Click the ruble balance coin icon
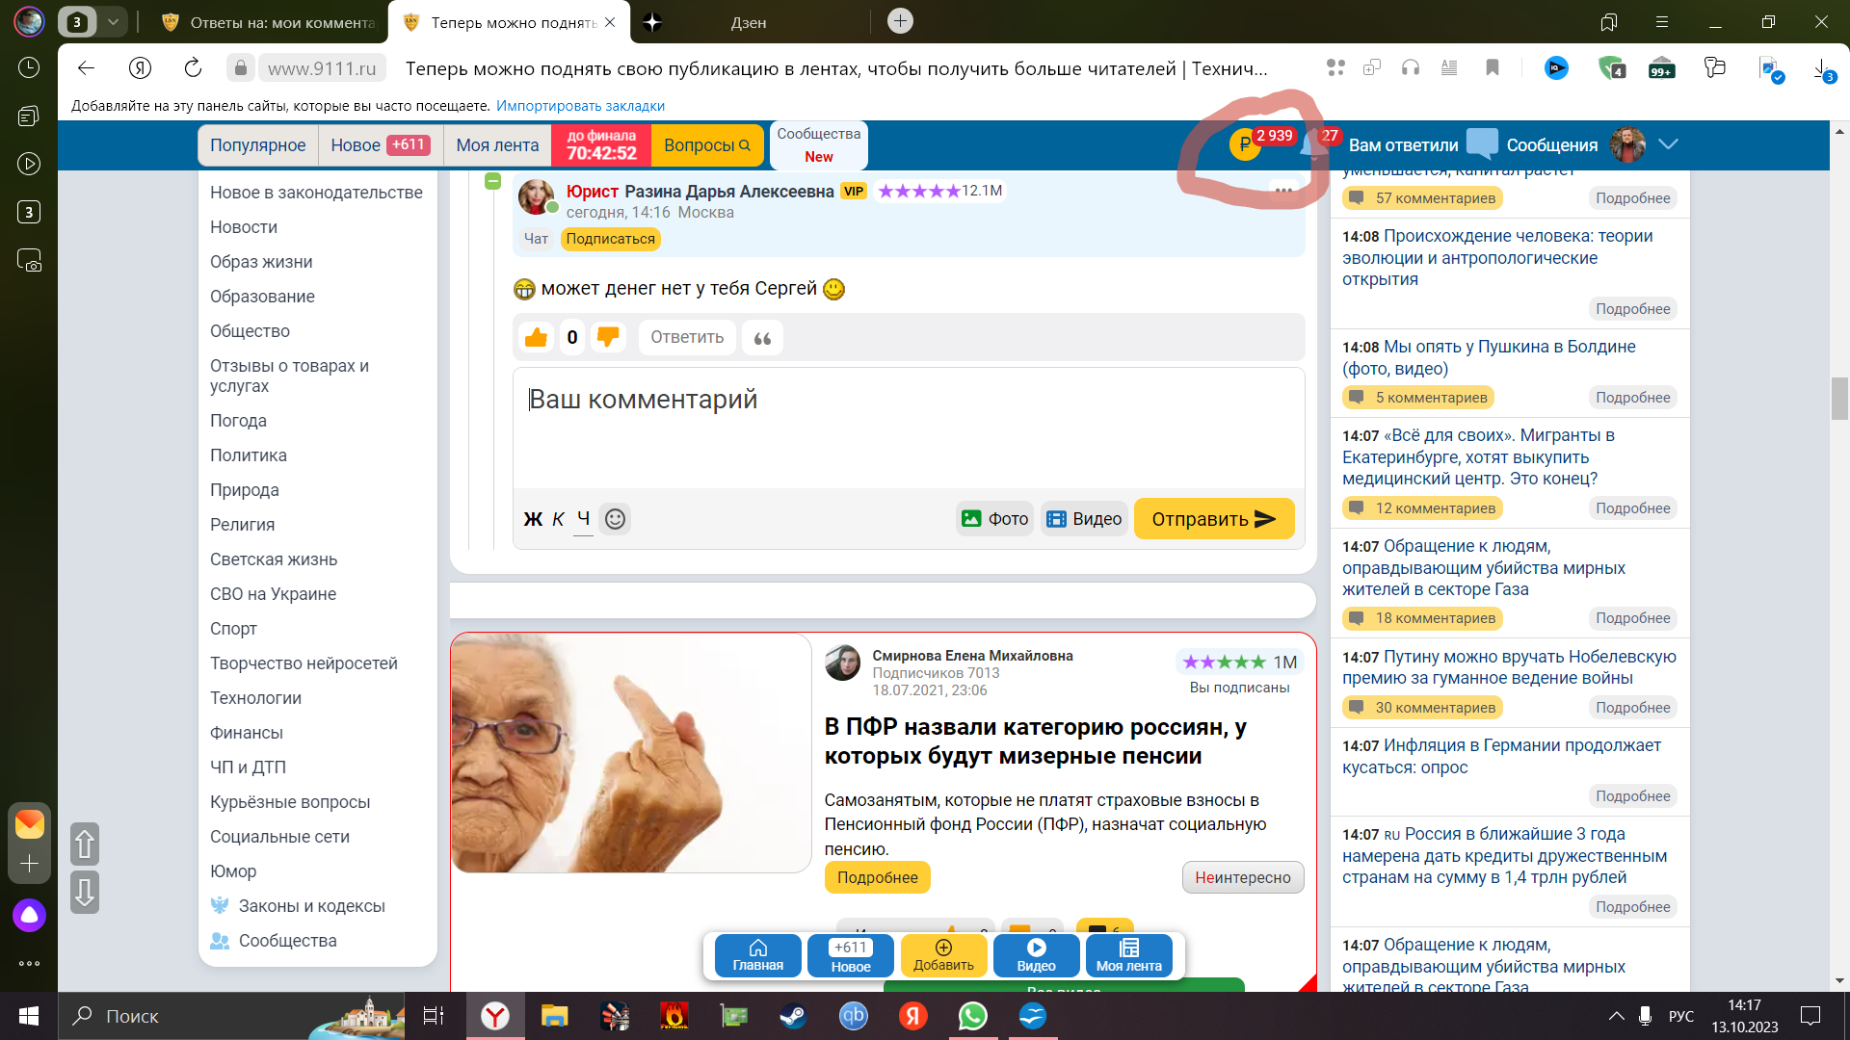Image resolution: width=1850 pixels, height=1040 pixels. pos(1244,145)
